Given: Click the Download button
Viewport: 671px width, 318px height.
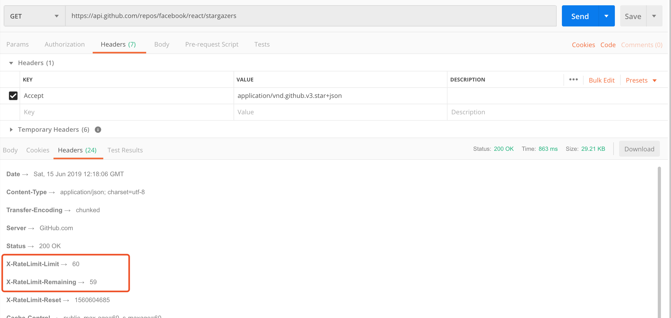Looking at the screenshot, I should coord(639,149).
